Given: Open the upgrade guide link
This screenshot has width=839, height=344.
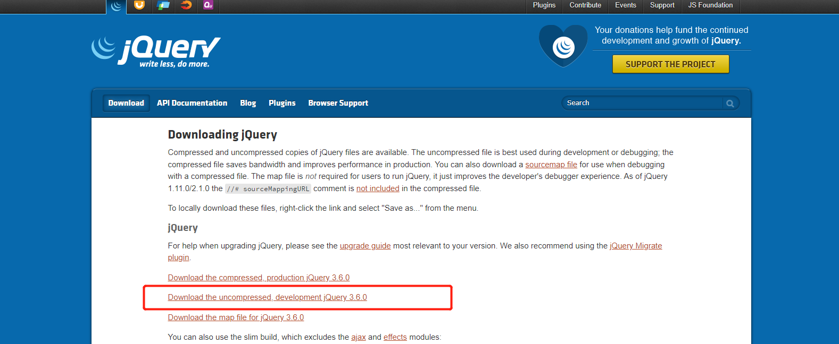Looking at the screenshot, I should point(365,246).
